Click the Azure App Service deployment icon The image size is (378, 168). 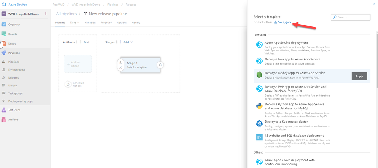[259, 45]
